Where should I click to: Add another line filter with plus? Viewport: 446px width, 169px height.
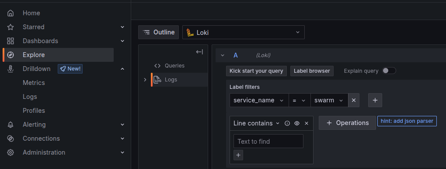(238, 155)
